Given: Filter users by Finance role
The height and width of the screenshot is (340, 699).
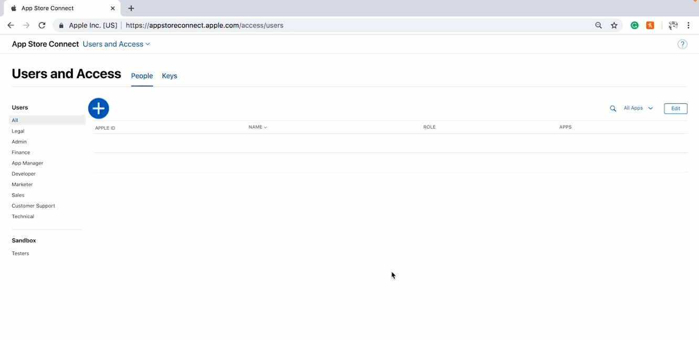Looking at the screenshot, I should [21, 152].
